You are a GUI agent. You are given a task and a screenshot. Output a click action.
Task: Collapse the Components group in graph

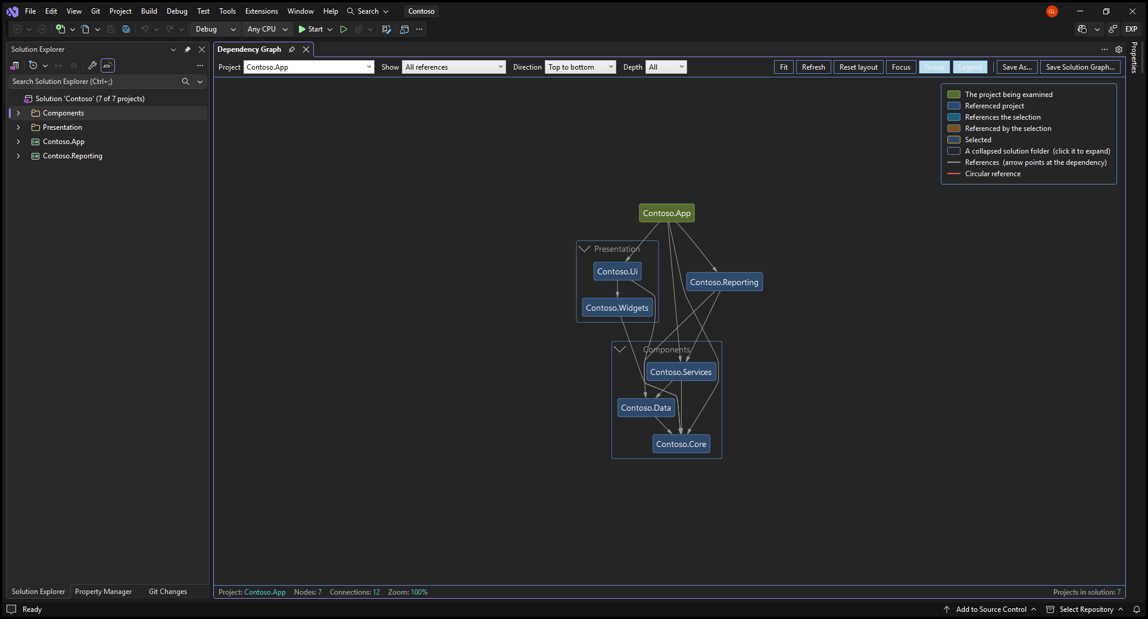tap(620, 349)
